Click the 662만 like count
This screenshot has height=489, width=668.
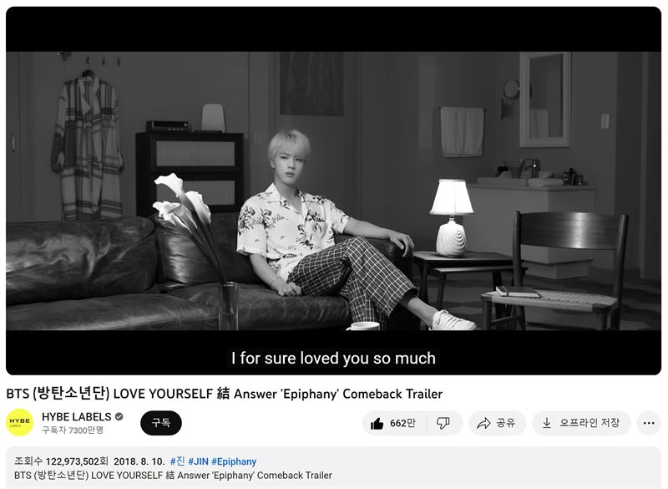point(402,423)
